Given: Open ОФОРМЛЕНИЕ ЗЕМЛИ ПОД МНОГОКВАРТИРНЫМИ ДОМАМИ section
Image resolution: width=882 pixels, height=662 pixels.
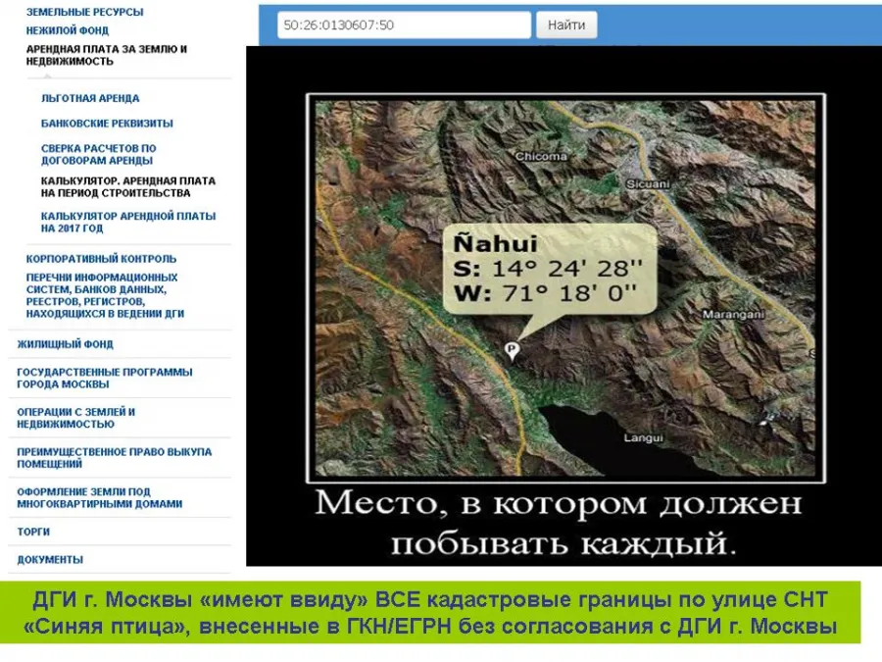Looking at the screenshot, I should 100,497.
